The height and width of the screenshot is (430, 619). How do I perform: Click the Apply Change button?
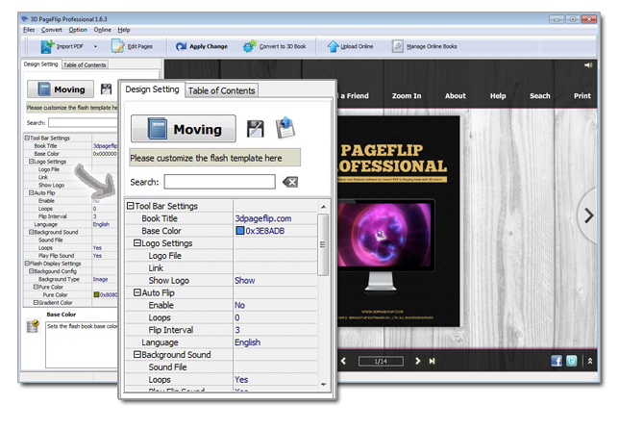pyautogui.click(x=202, y=46)
